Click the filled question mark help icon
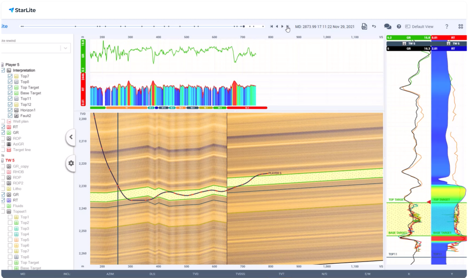The width and height of the screenshot is (468, 278). 399,26
